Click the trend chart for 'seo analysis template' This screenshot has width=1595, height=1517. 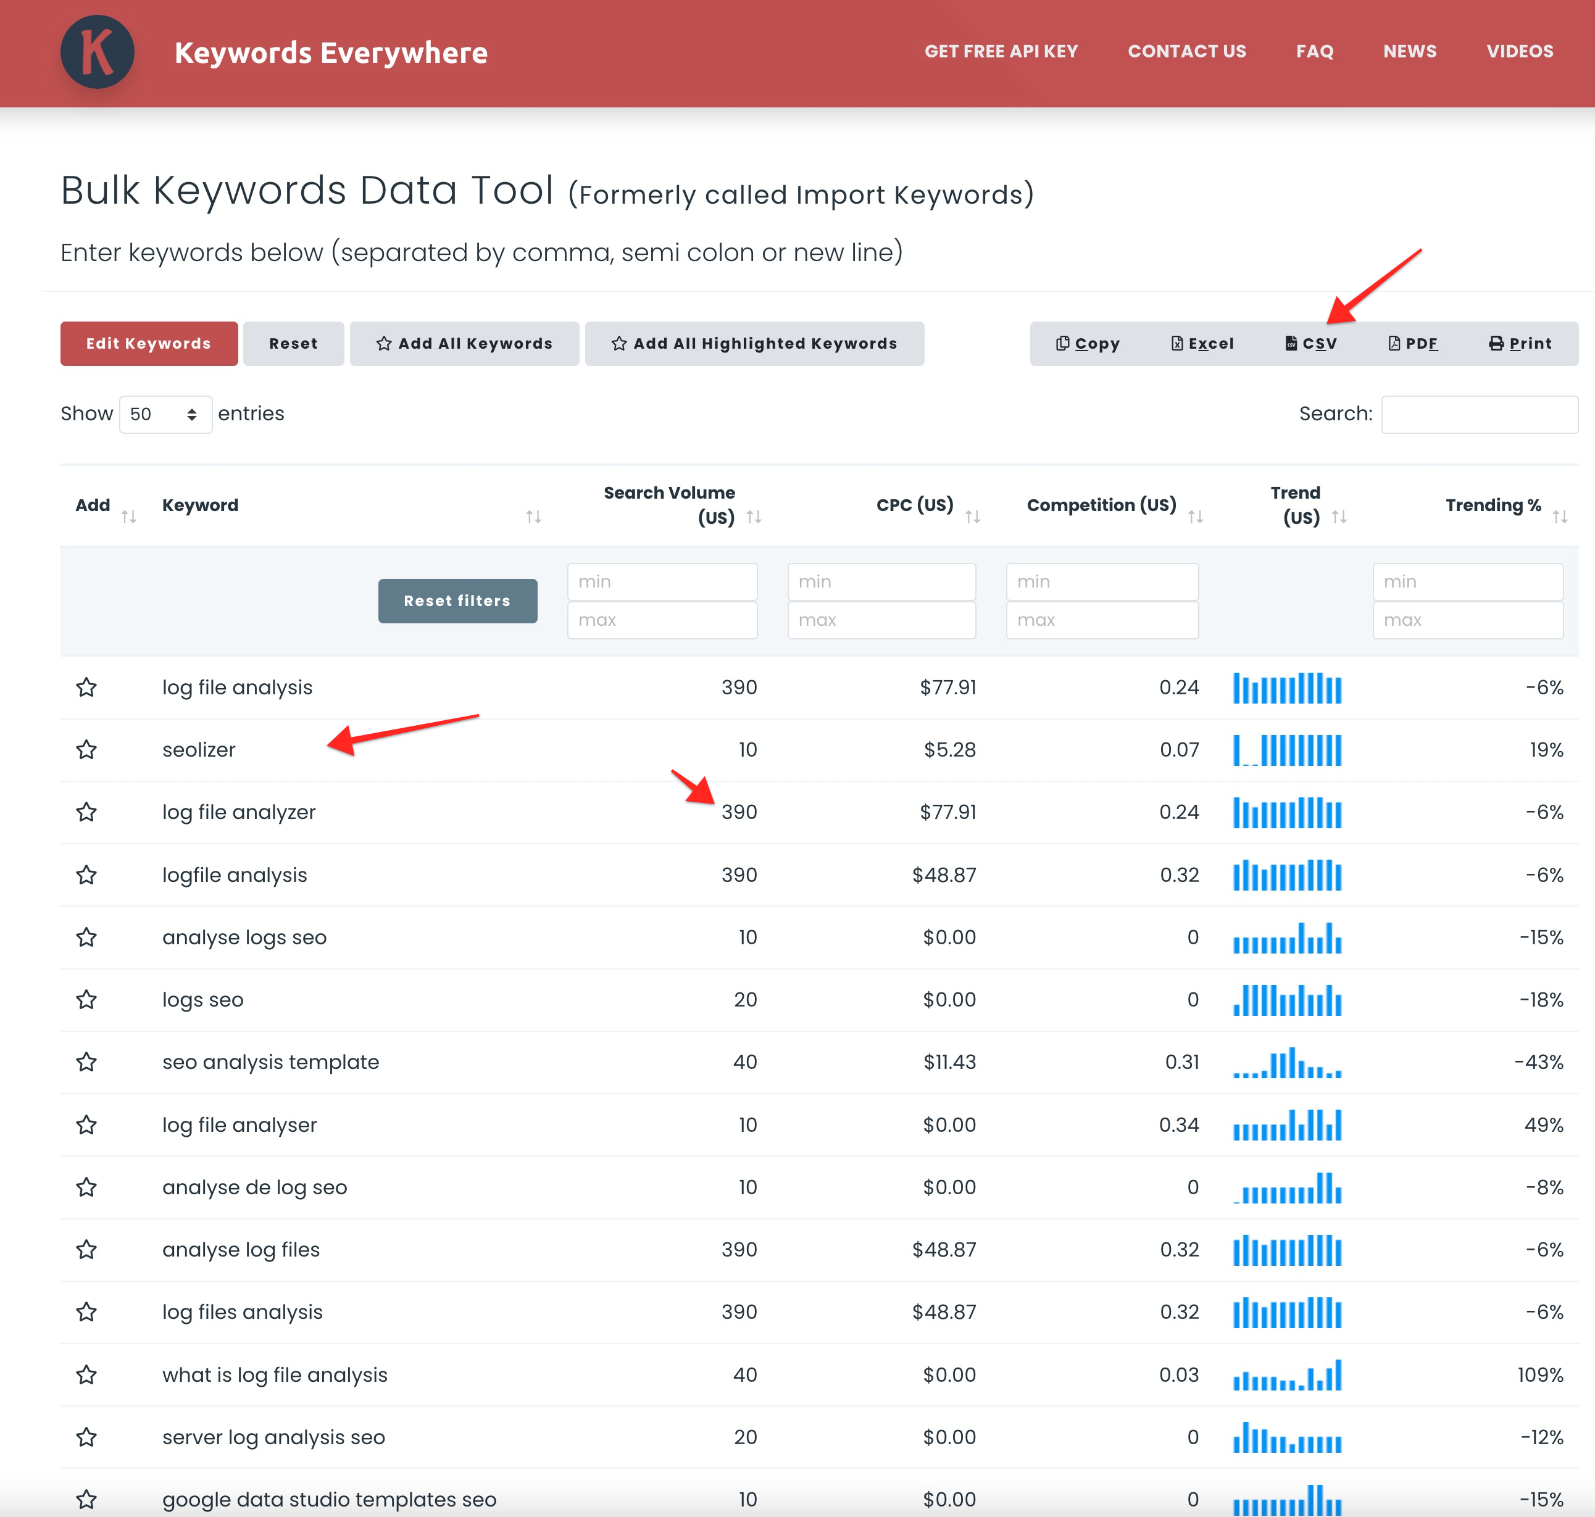pyautogui.click(x=1286, y=1063)
